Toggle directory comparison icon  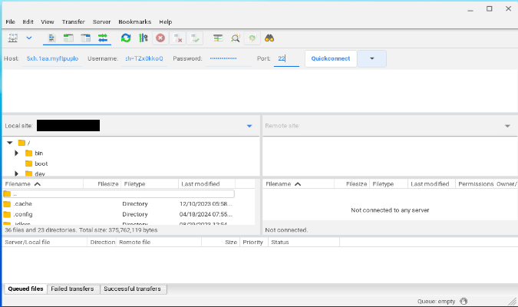tap(235, 38)
